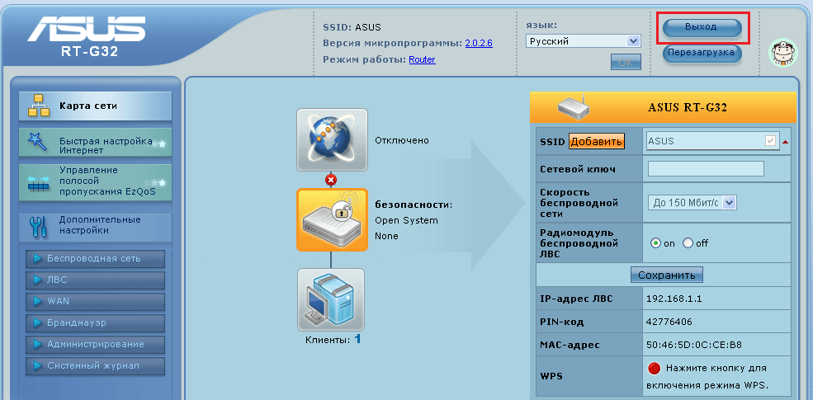Click the small red triangle next to SSID field
813x400 pixels.
785,142
